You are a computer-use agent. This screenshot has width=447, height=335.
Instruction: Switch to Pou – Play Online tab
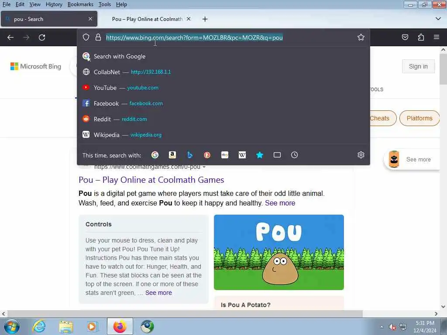coord(147,19)
